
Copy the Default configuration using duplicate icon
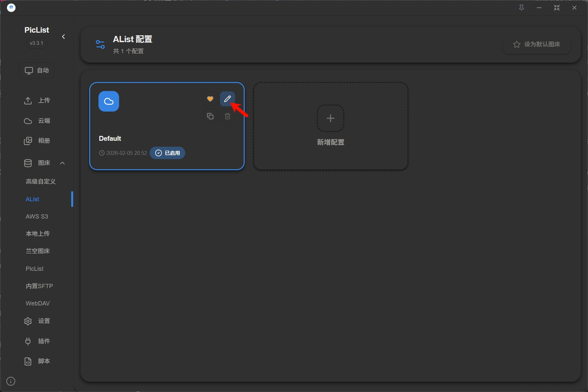point(210,116)
